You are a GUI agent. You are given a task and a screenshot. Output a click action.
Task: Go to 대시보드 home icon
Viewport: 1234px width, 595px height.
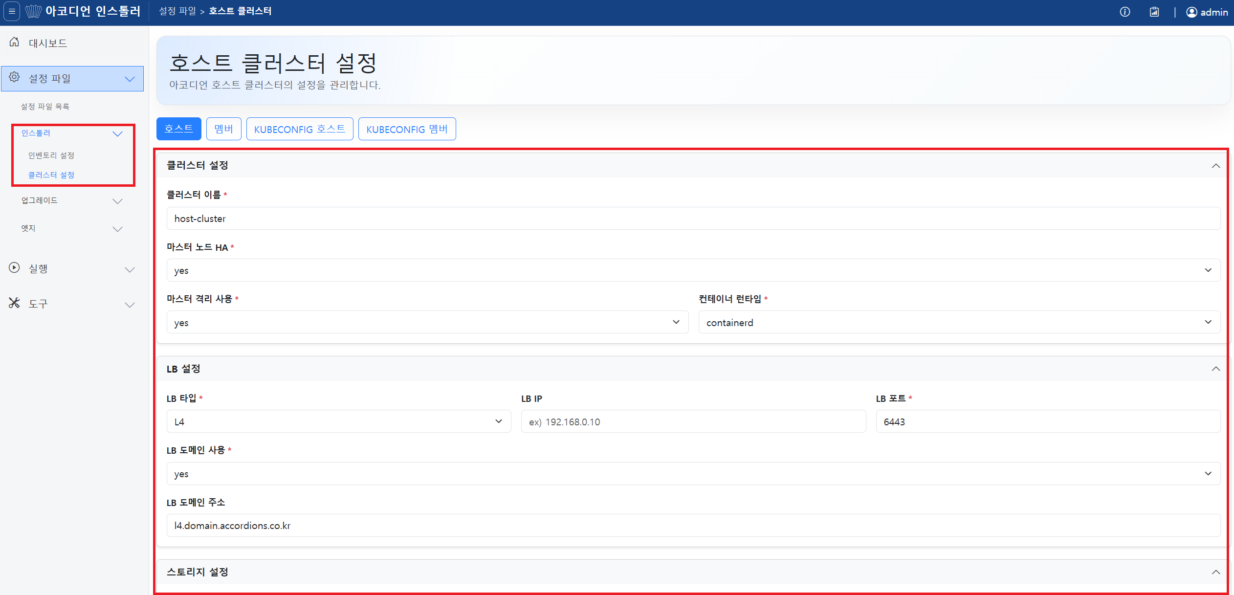15,43
